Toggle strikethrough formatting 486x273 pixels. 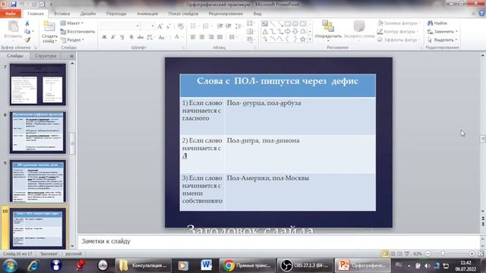tap(140, 37)
